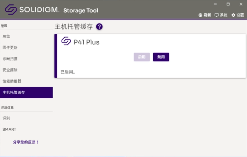Screen dimensions: 247x157
Task: Click the P41 Plus drive logo
Action: 66,42
